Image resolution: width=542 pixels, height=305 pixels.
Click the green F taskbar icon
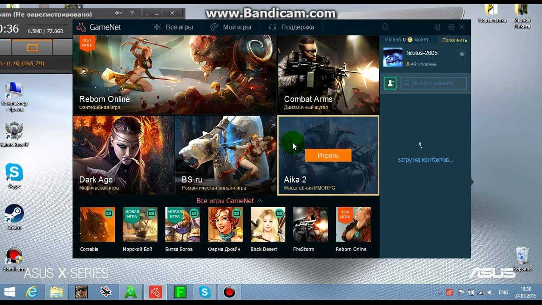(x=180, y=292)
